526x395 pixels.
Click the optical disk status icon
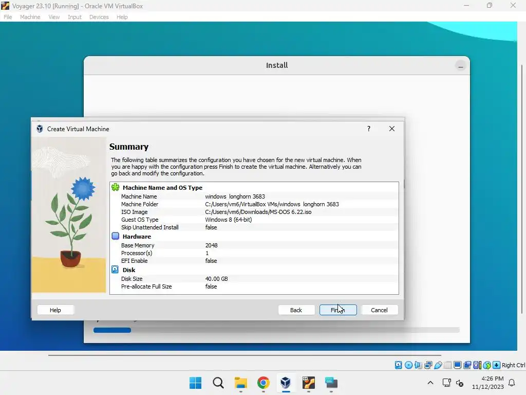[x=408, y=365]
